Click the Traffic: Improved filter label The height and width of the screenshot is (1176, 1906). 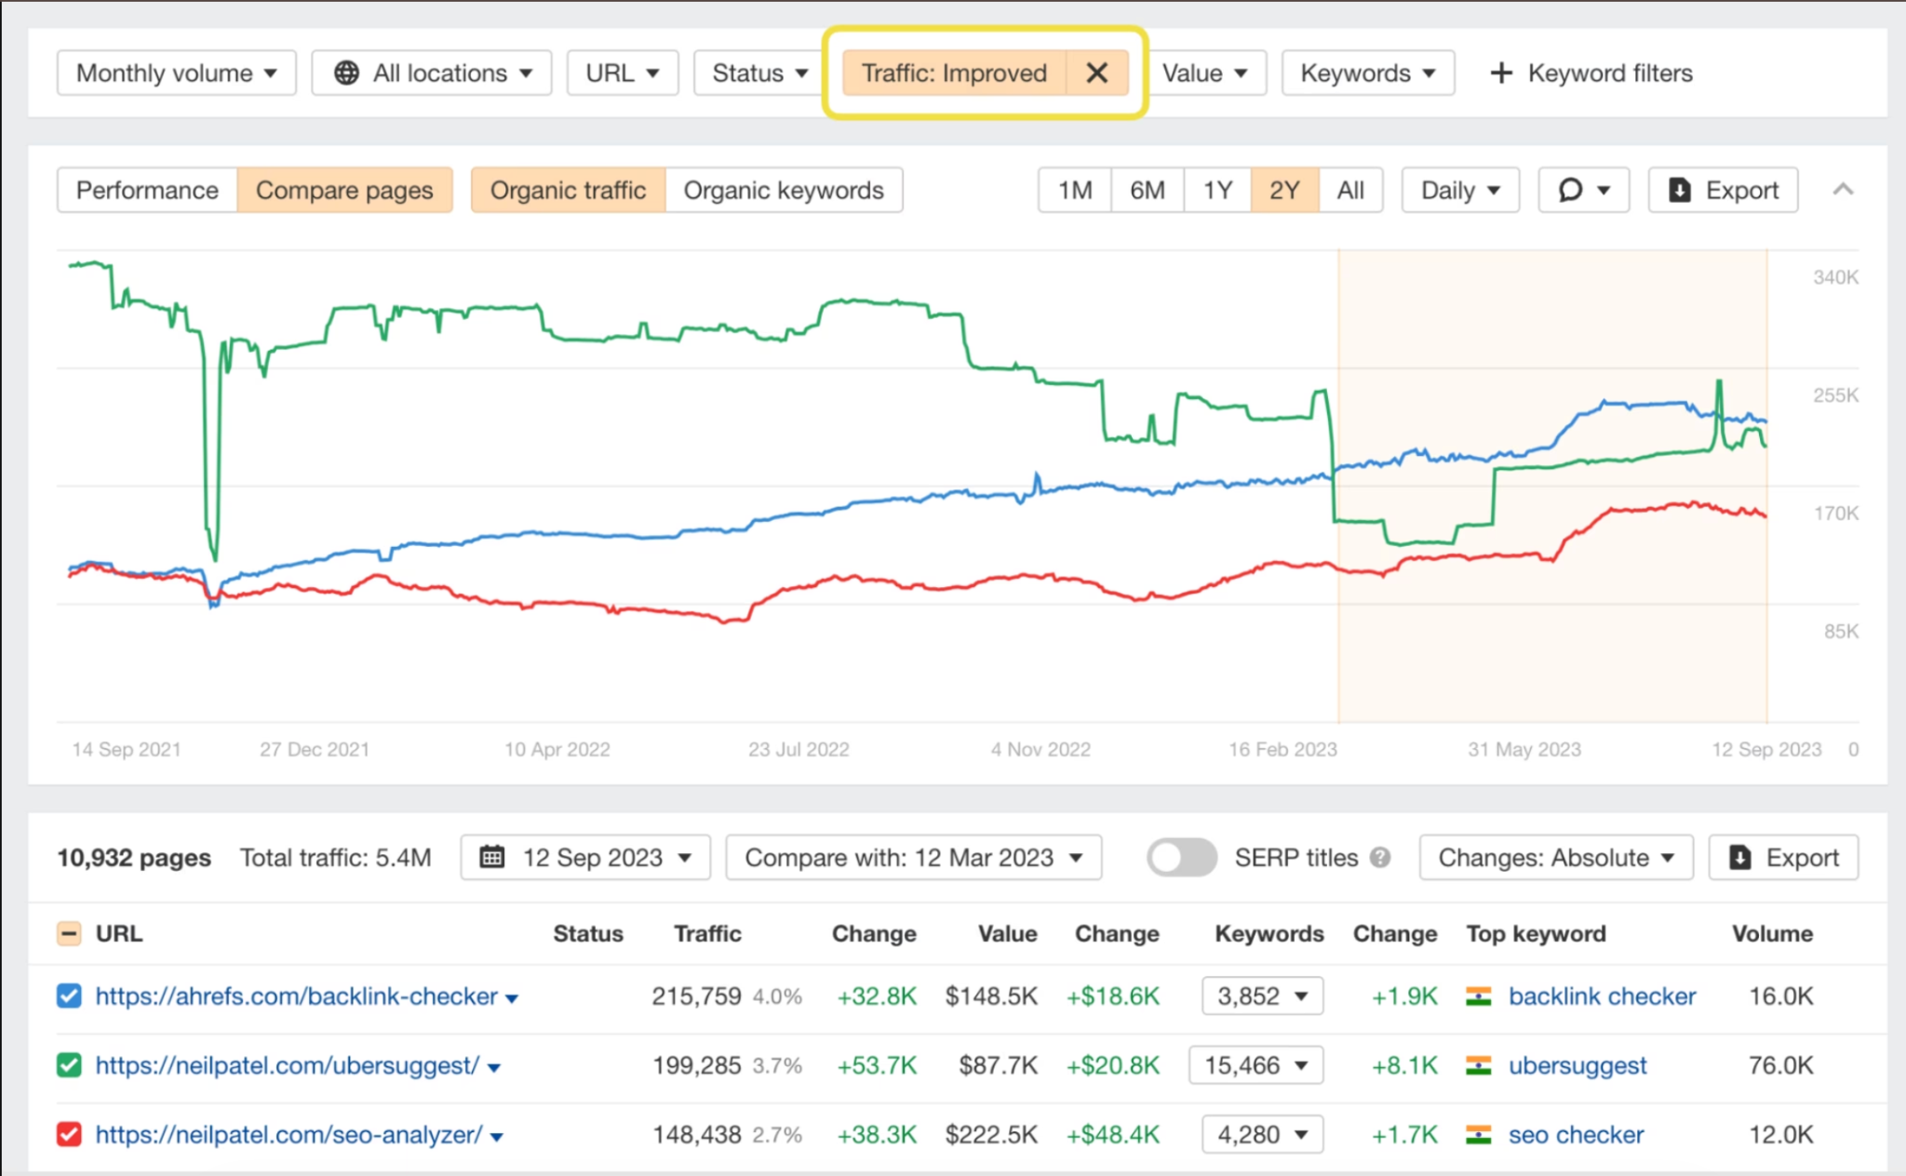pyautogui.click(x=954, y=73)
